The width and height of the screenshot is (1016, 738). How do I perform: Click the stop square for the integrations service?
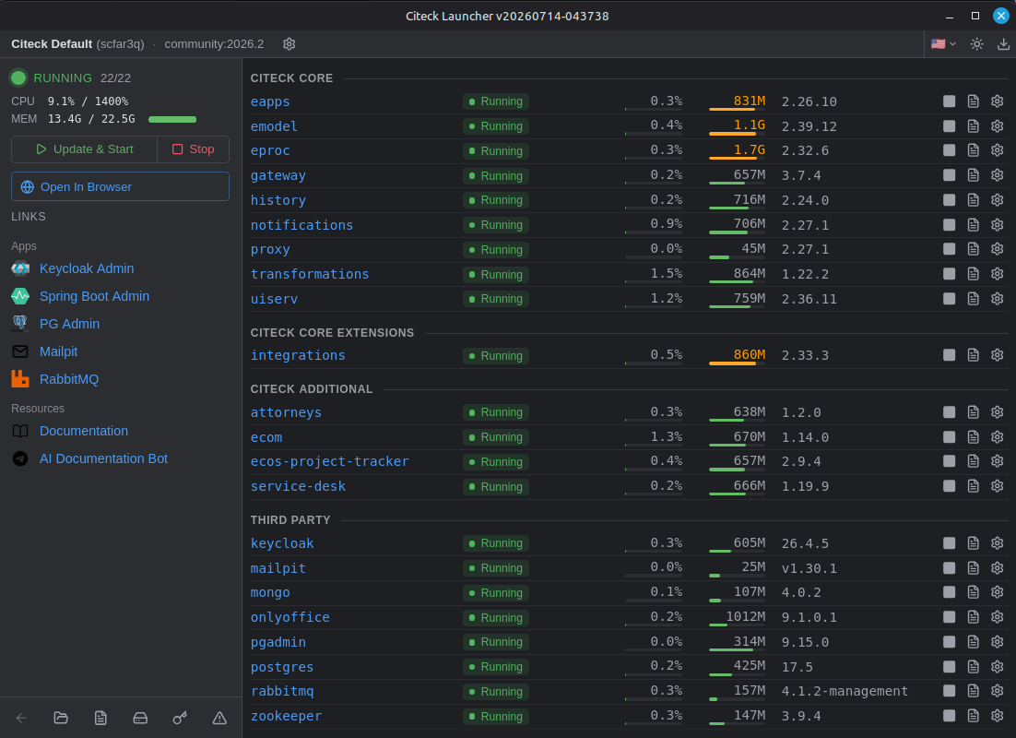pyautogui.click(x=949, y=355)
